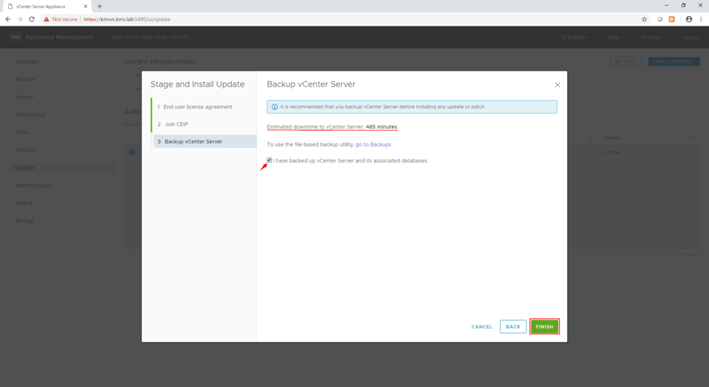Select the radio button in updates table row

[132, 152]
